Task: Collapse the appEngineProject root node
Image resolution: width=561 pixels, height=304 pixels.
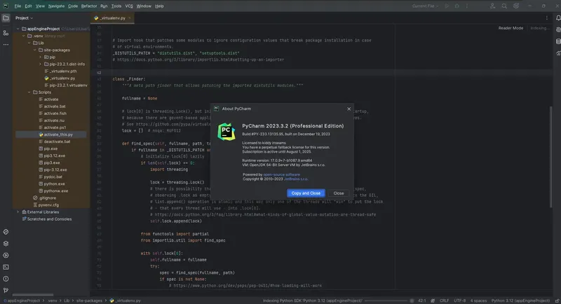Action: point(18,29)
